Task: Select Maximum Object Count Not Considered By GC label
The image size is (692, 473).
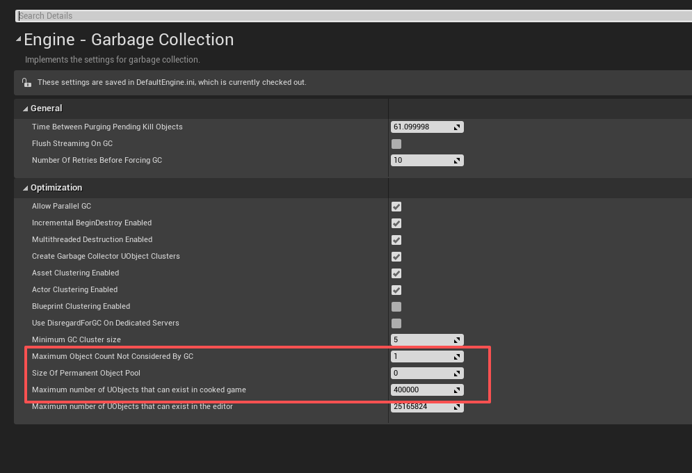Action: click(x=113, y=357)
